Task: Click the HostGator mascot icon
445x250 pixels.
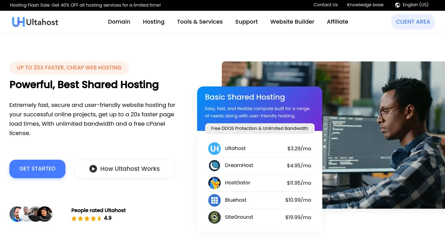Action: (x=215, y=183)
